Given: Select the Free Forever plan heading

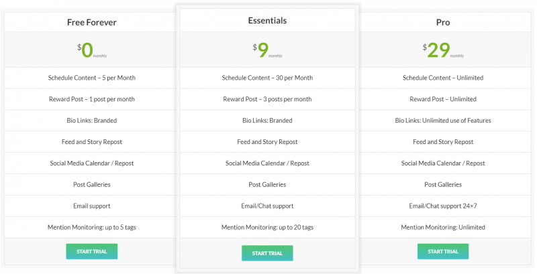Looking at the screenshot, I should [x=92, y=23].
